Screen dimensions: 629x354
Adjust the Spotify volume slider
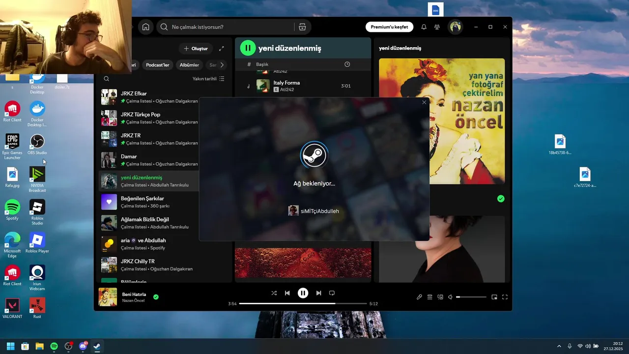coord(471,297)
